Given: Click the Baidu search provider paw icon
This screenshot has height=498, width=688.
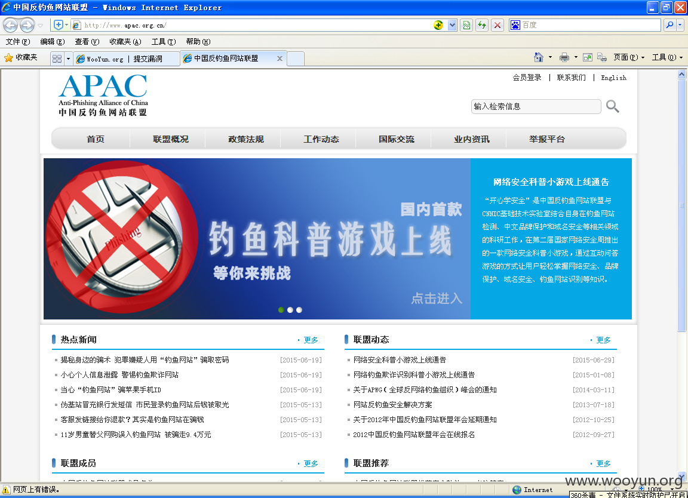Looking at the screenshot, I should coord(515,25).
